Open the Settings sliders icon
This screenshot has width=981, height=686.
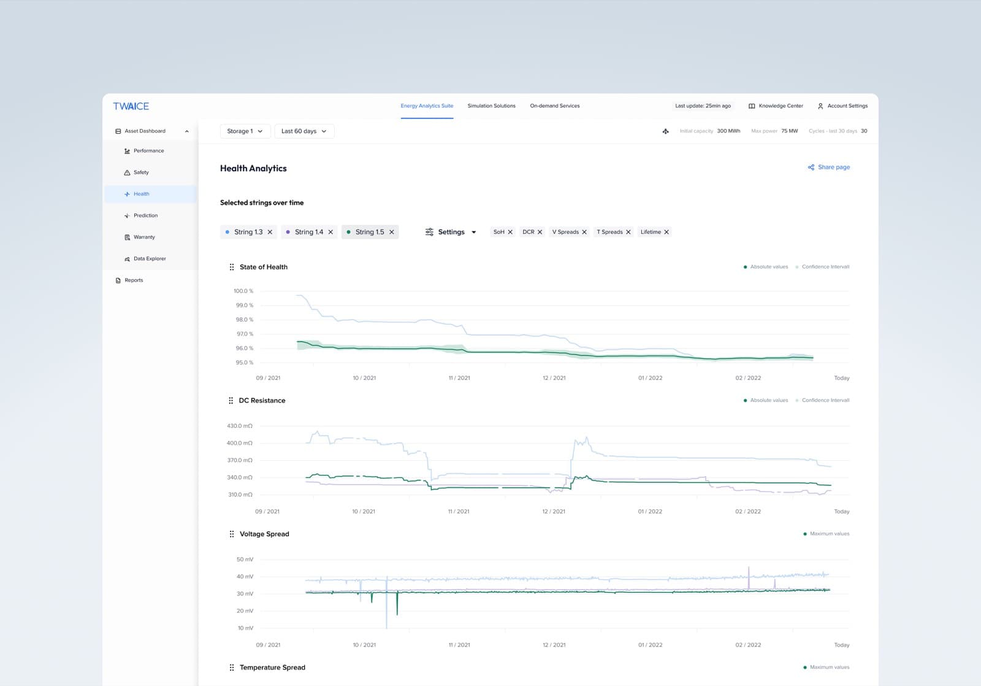429,232
